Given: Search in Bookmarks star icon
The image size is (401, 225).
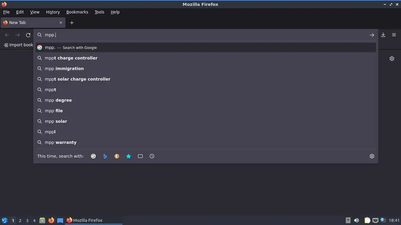Looking at the screenshot, I should (129, 156).
